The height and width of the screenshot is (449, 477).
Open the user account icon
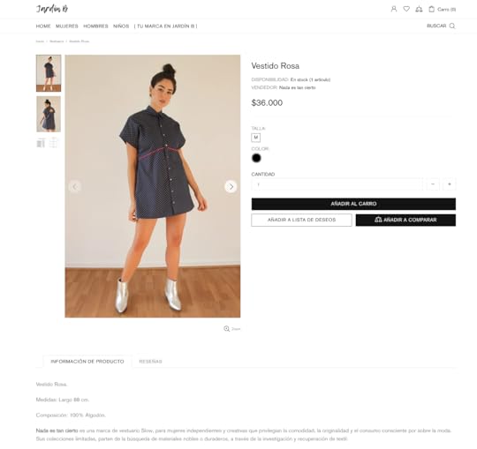[394, 9]
